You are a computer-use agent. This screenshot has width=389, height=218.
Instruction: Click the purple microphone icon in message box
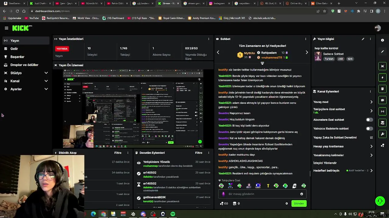pos(223,194)
